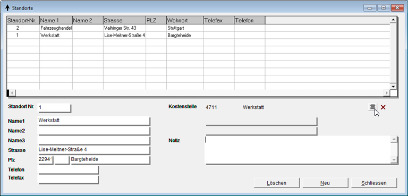Viewport: 408px width, 196px height.
Task: Select the Bargteheide table cell
Action: tap(185, 36)
